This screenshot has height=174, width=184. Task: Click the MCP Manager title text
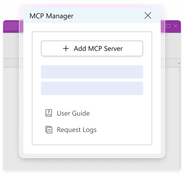(52, 16)
